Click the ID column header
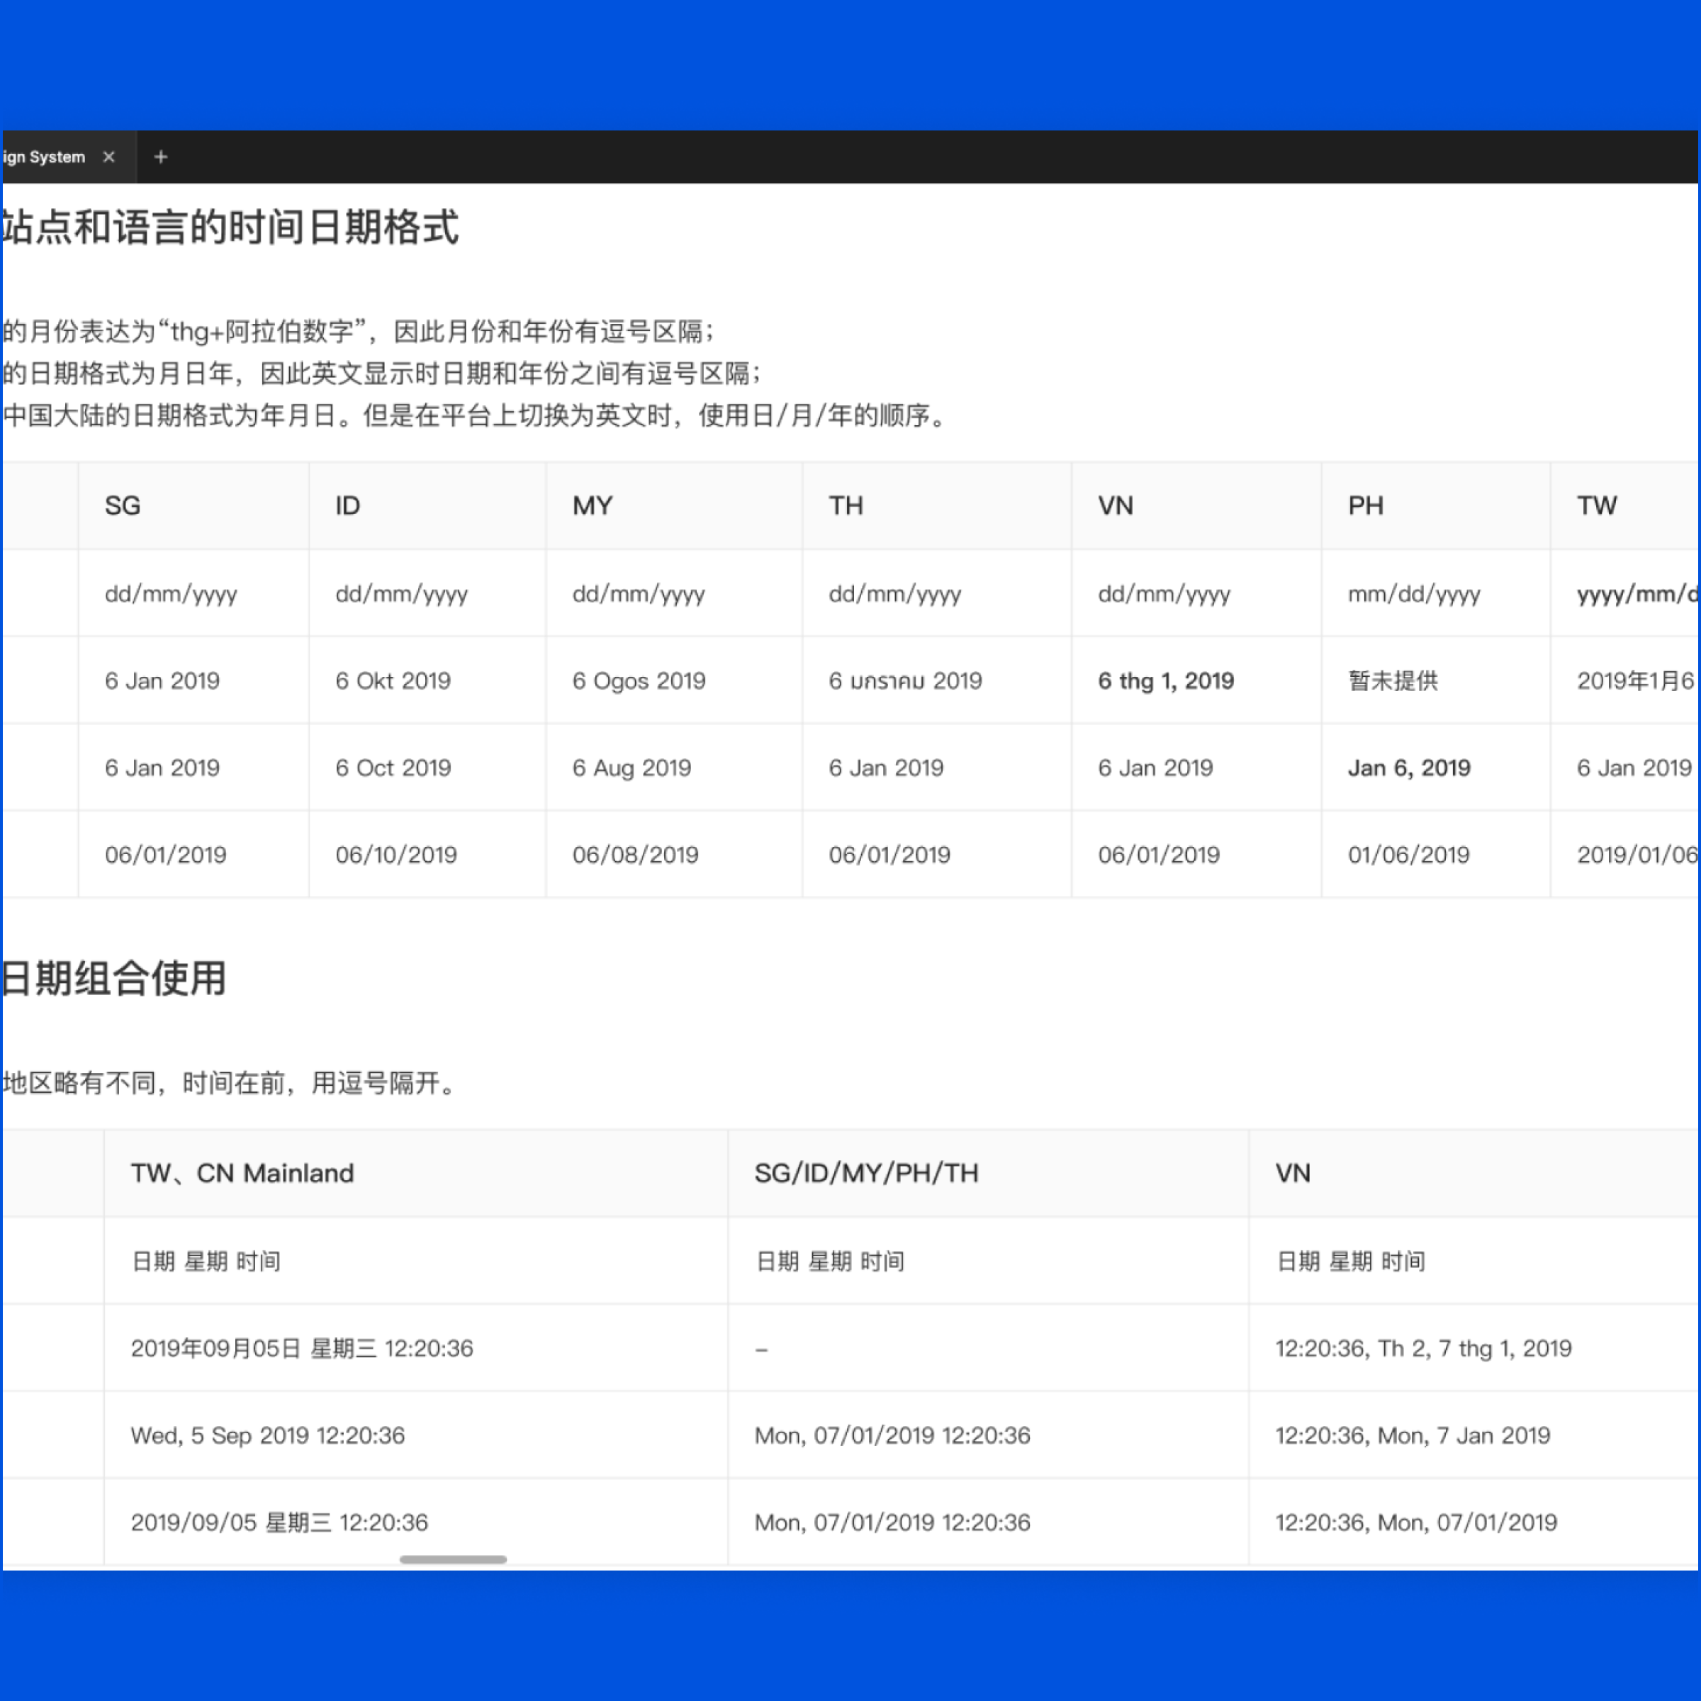1701x1701 pixels. pyautogui.click(x=427, y=505)
